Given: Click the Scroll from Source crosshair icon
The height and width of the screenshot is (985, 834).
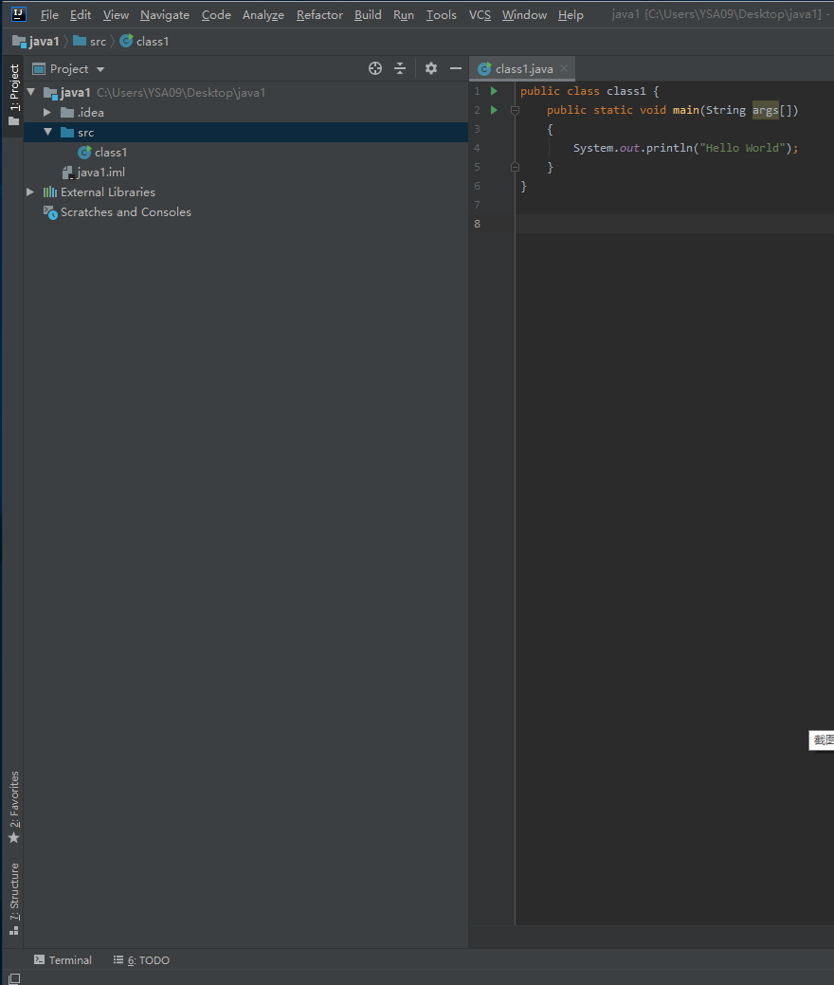Looking at the screenshot, I should point(375,68).
